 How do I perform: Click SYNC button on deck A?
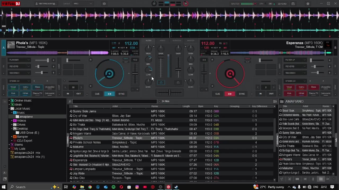(122, 94)
